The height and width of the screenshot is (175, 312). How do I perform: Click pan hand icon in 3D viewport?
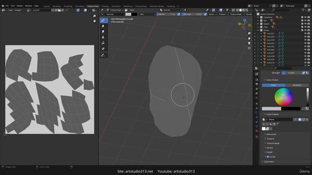pos(249,38)
